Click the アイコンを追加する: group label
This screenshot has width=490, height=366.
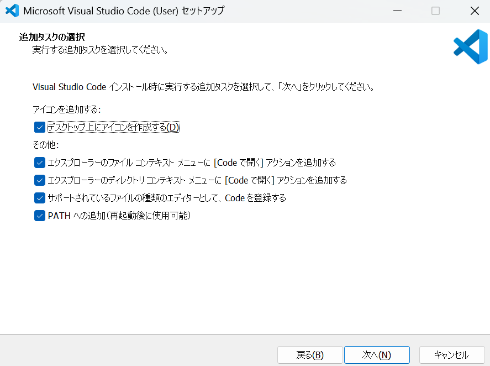pyautogui.click(x=67, y=109)
